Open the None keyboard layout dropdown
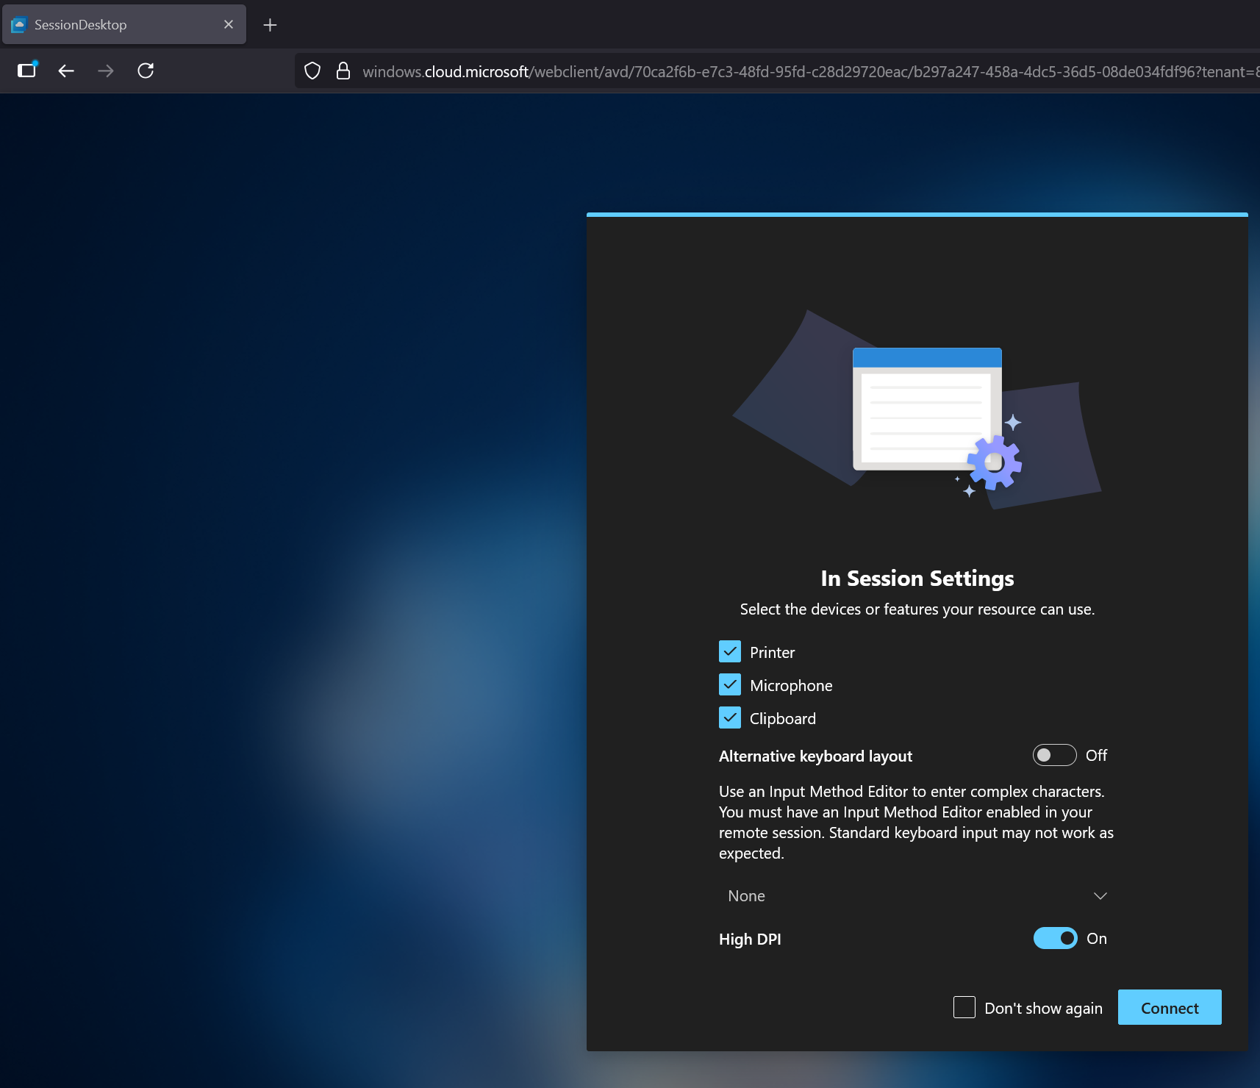Screen dimensions: 1260x1088 [912, 895]
